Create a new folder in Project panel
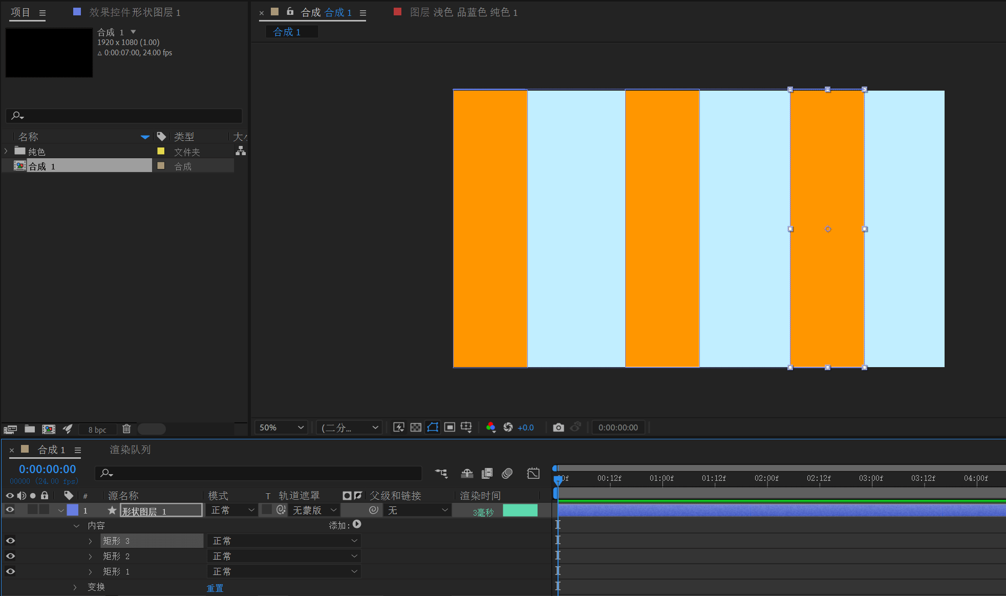Viewport: 1006px width, 596px height. (x=30, y=429)
